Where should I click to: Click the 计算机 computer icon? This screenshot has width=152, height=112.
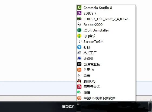click(x=79, y=58)
